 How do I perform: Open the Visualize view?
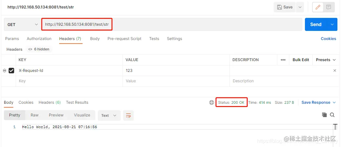[82, 115]
